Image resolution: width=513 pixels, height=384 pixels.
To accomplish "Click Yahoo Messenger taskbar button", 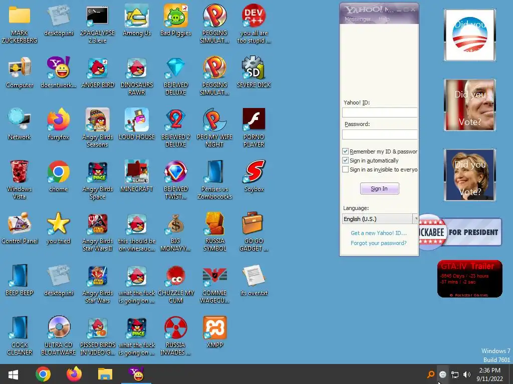I will 136,374.
